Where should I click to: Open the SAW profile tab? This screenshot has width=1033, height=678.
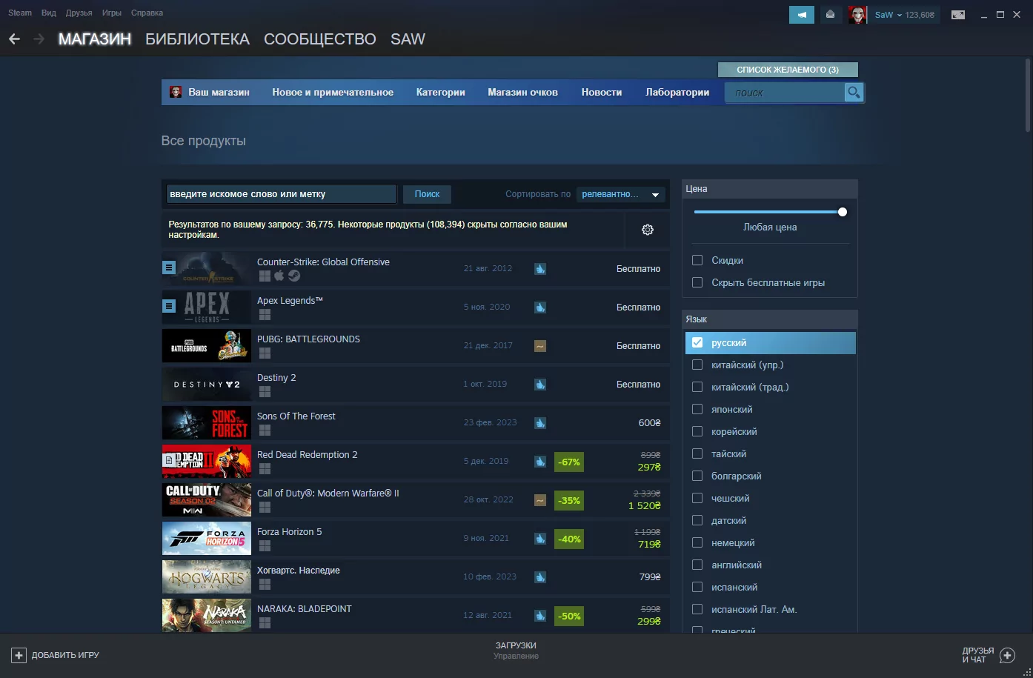coord(408,39)
